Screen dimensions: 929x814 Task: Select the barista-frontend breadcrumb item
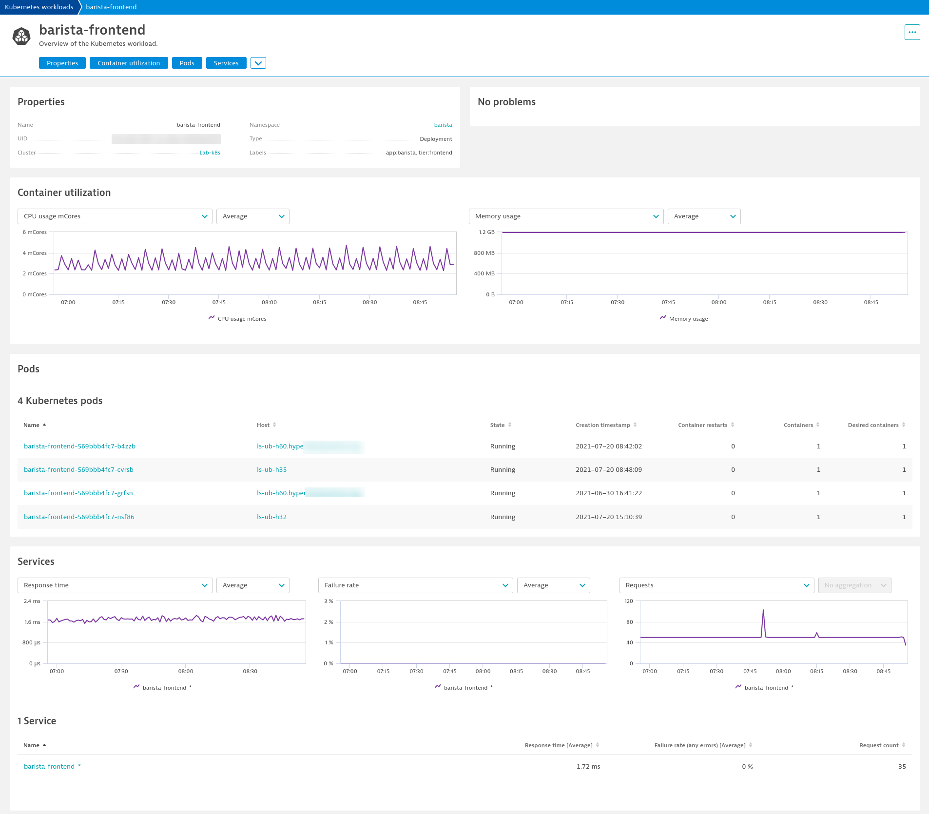[111, 7]
